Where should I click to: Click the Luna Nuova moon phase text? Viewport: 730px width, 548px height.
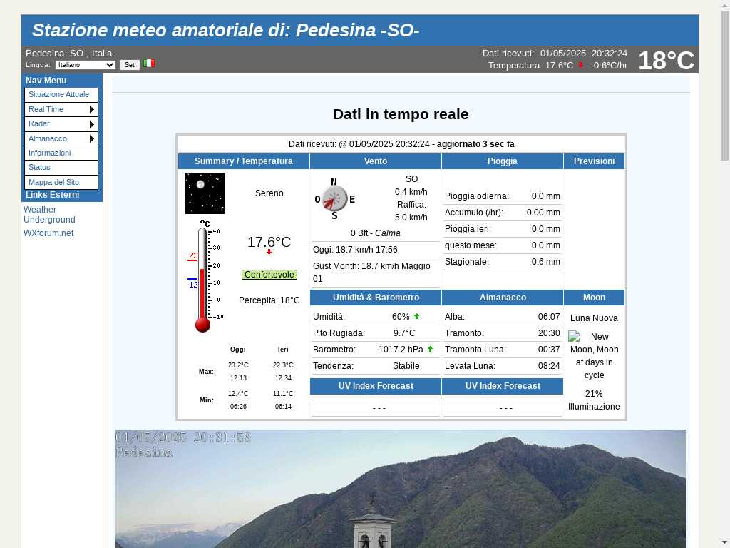[x=594, y=318]
